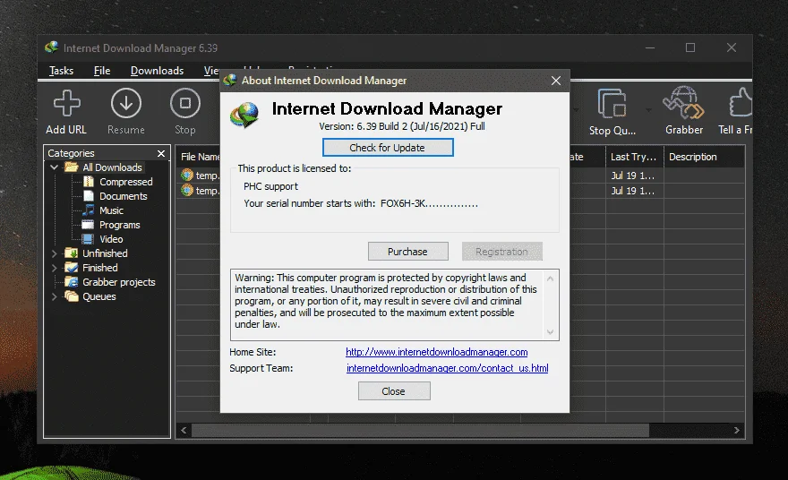Click the Resume download icon
788x480 pixels.
point(125,103)
